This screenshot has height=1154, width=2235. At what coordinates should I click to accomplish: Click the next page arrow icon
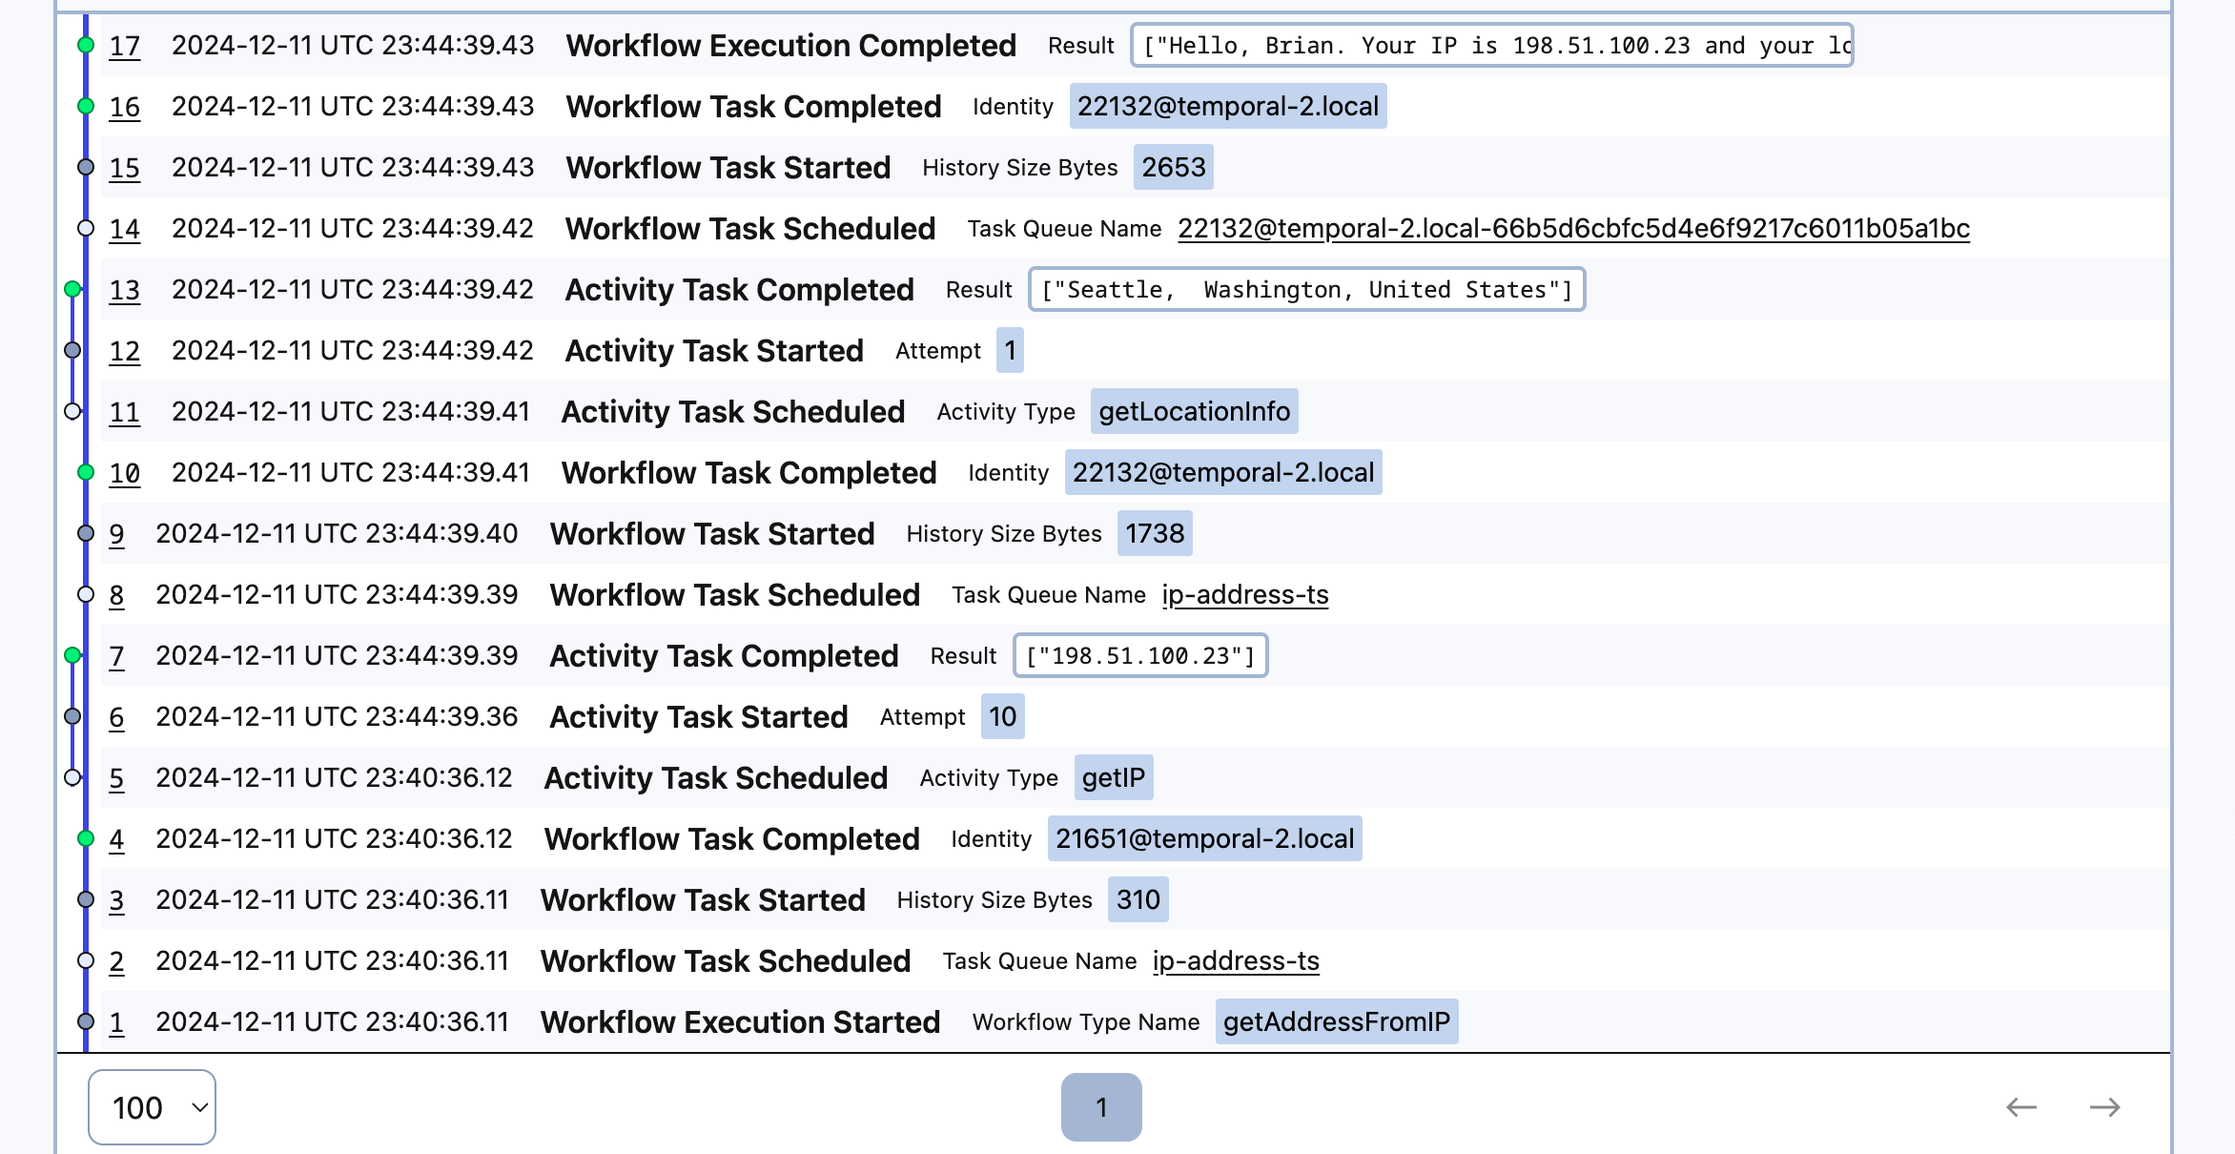pos(2104,1107)
